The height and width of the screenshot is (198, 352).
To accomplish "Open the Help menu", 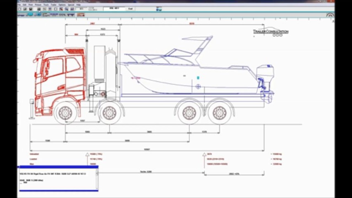I will 78,5.
